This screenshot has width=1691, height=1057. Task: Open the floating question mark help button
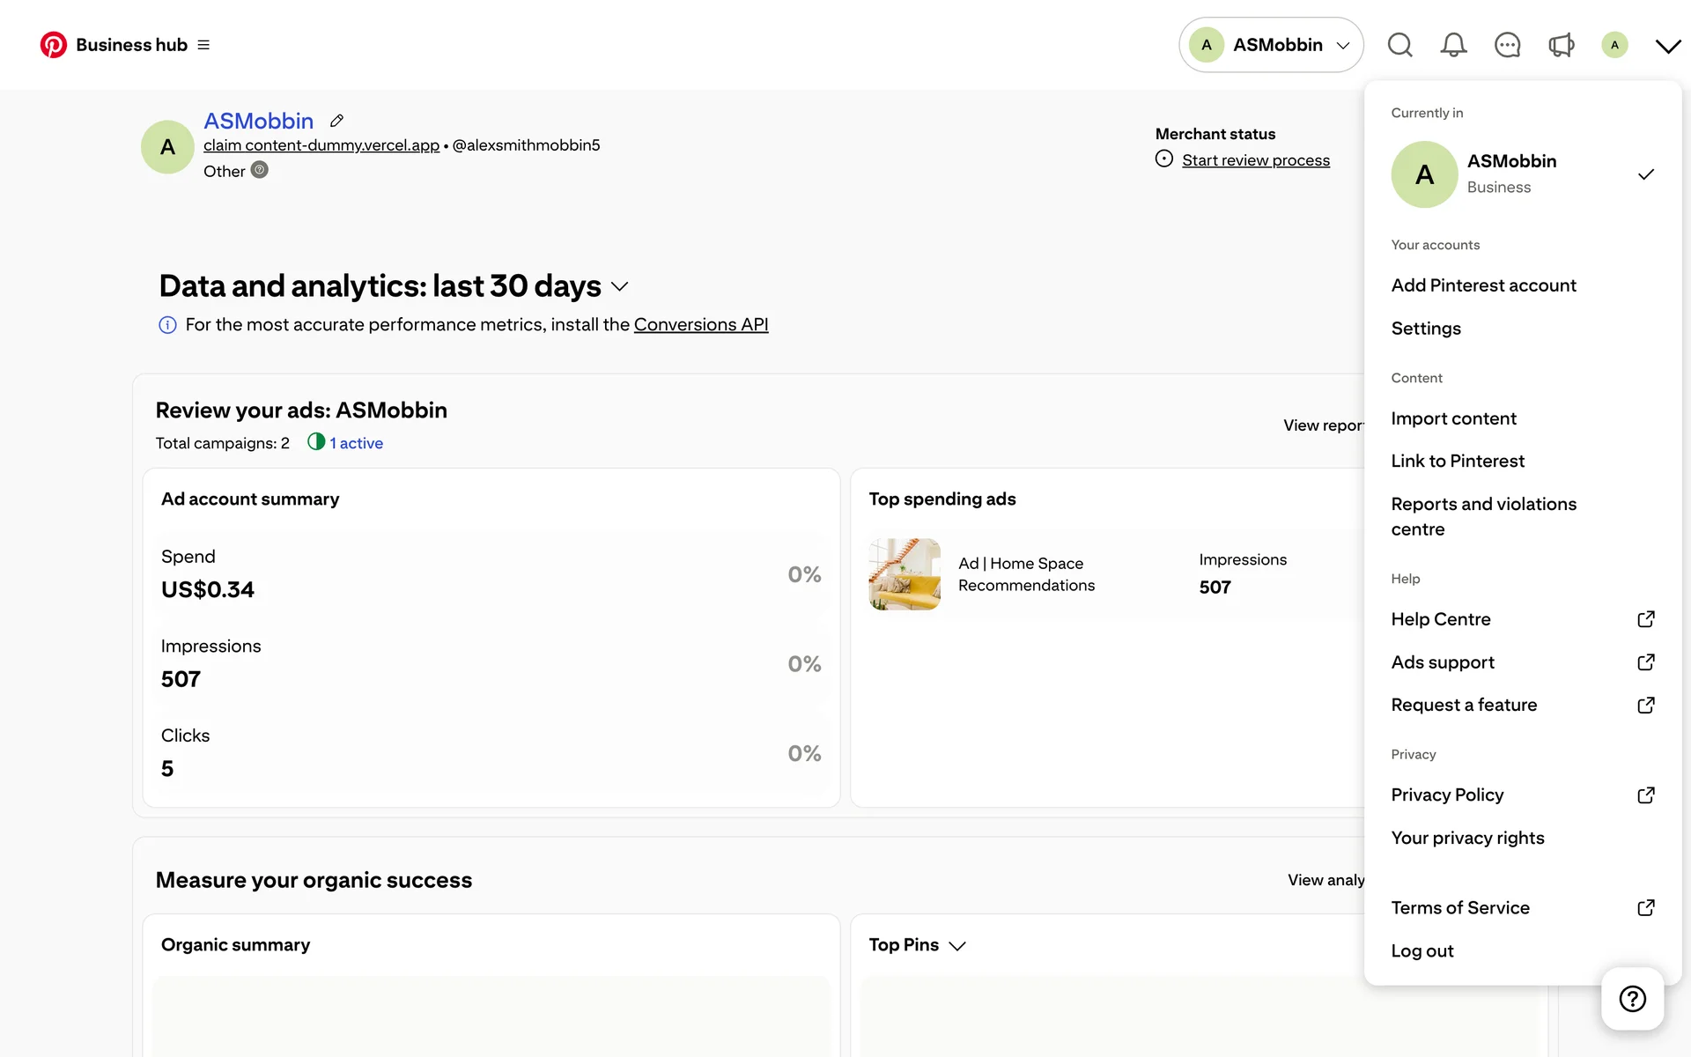[1632, 999]
